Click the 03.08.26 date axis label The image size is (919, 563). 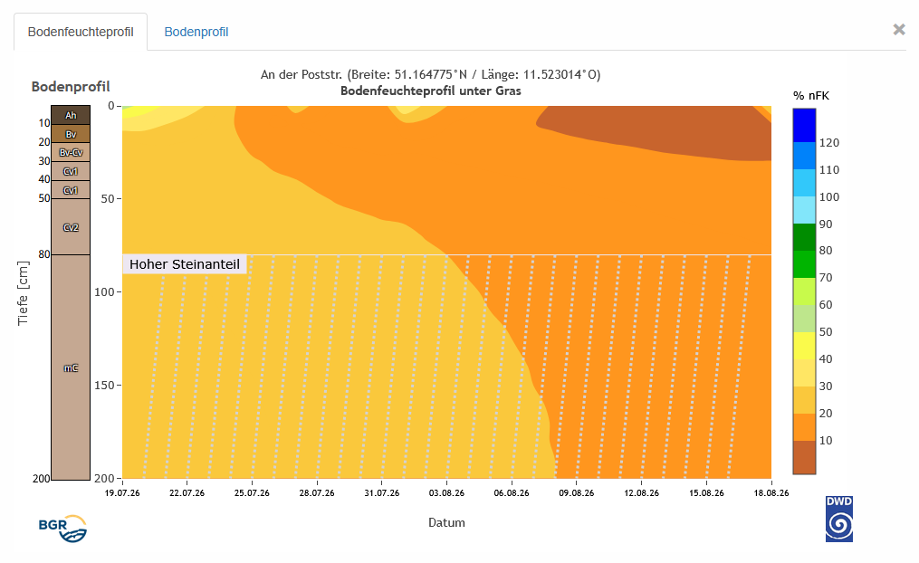446,492
